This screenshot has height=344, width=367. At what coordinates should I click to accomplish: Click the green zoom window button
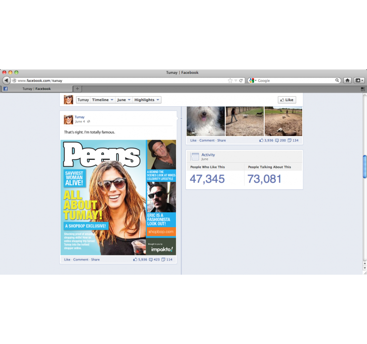pyautogui.click(x=16, y=72)
